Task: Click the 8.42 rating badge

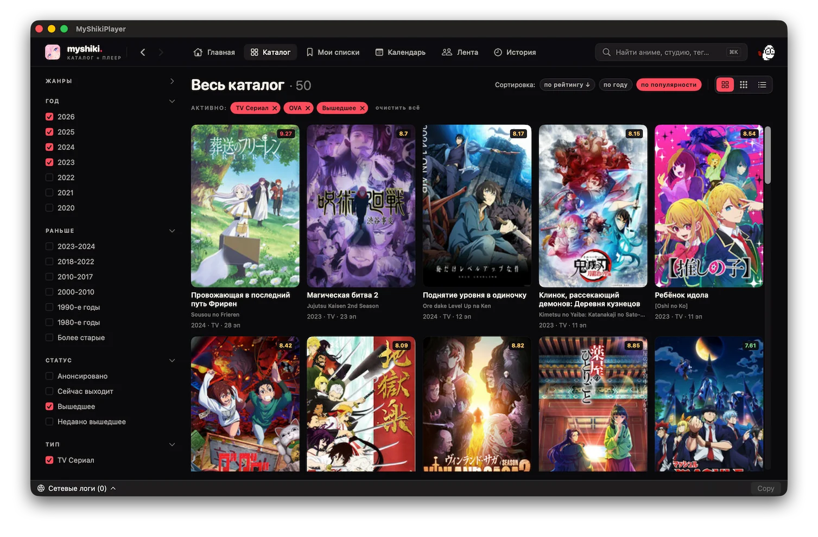Action: (x=286, y=346)
